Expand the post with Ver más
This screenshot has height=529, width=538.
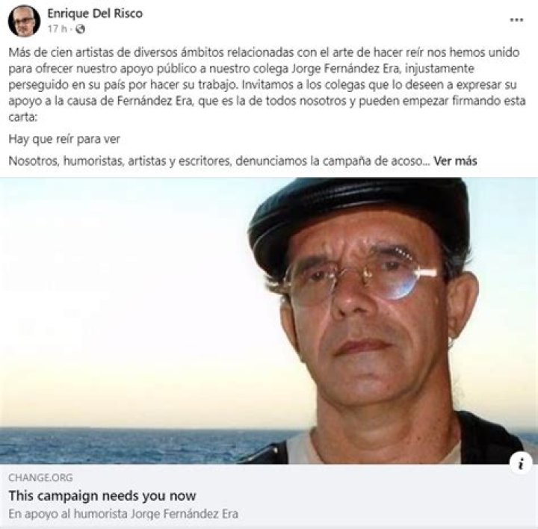pos(455,161)
